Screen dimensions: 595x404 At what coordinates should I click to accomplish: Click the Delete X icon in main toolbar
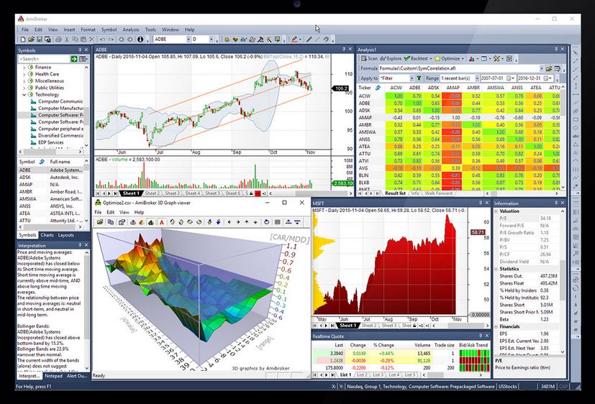(x=91, y=39)
